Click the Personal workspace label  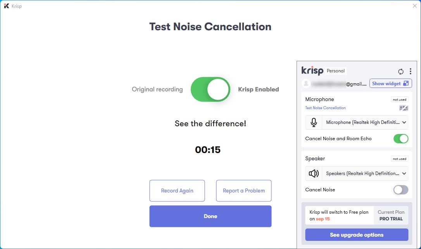[336, 71]
